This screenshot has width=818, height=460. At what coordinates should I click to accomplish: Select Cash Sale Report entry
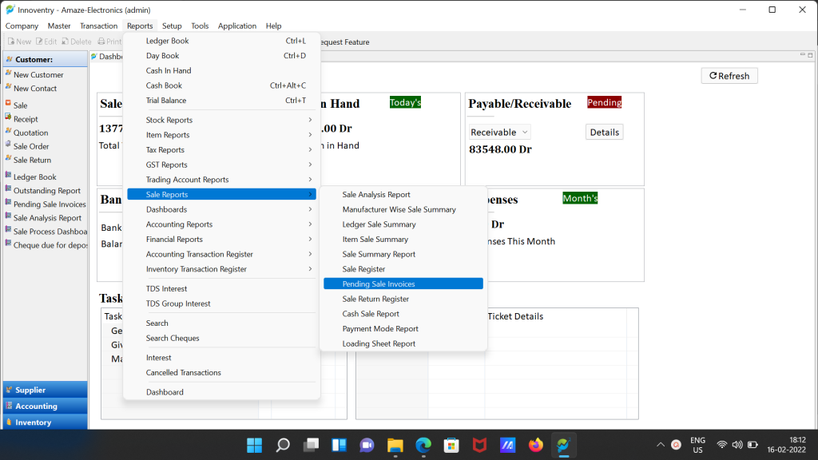click(403, 314)
